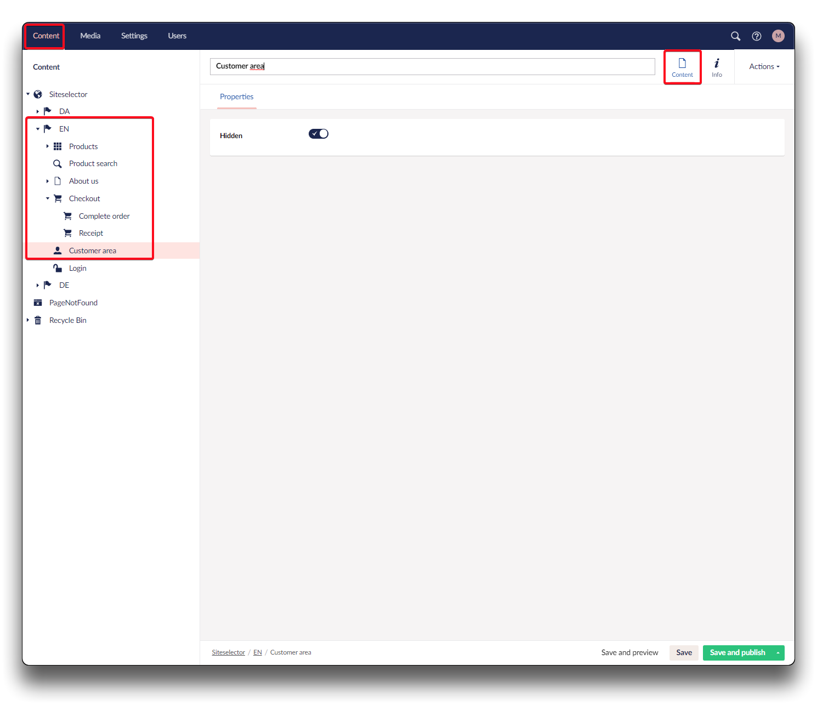Image resolution: width=817 pixels, height=705 pixels.
Task: Click the search magnifier icon in header
Action: 735,36
